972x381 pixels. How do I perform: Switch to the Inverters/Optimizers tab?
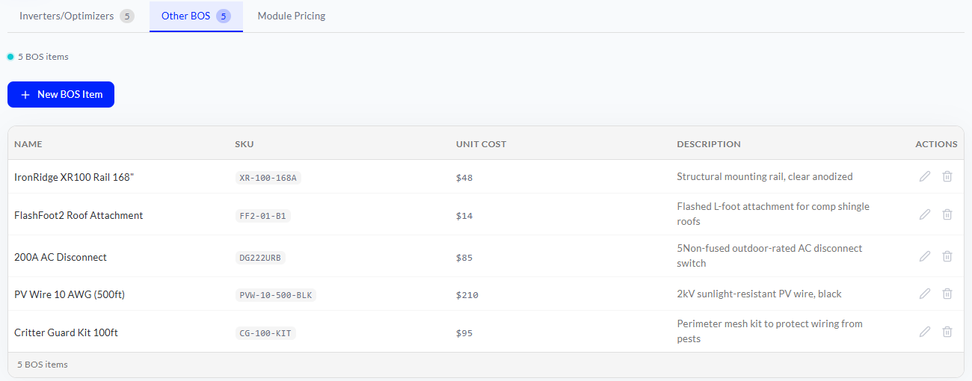pyautogui.click(x=77, y=16)
